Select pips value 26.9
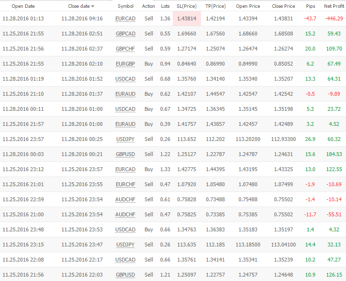 pyautogui.click(x=310, y=140)
